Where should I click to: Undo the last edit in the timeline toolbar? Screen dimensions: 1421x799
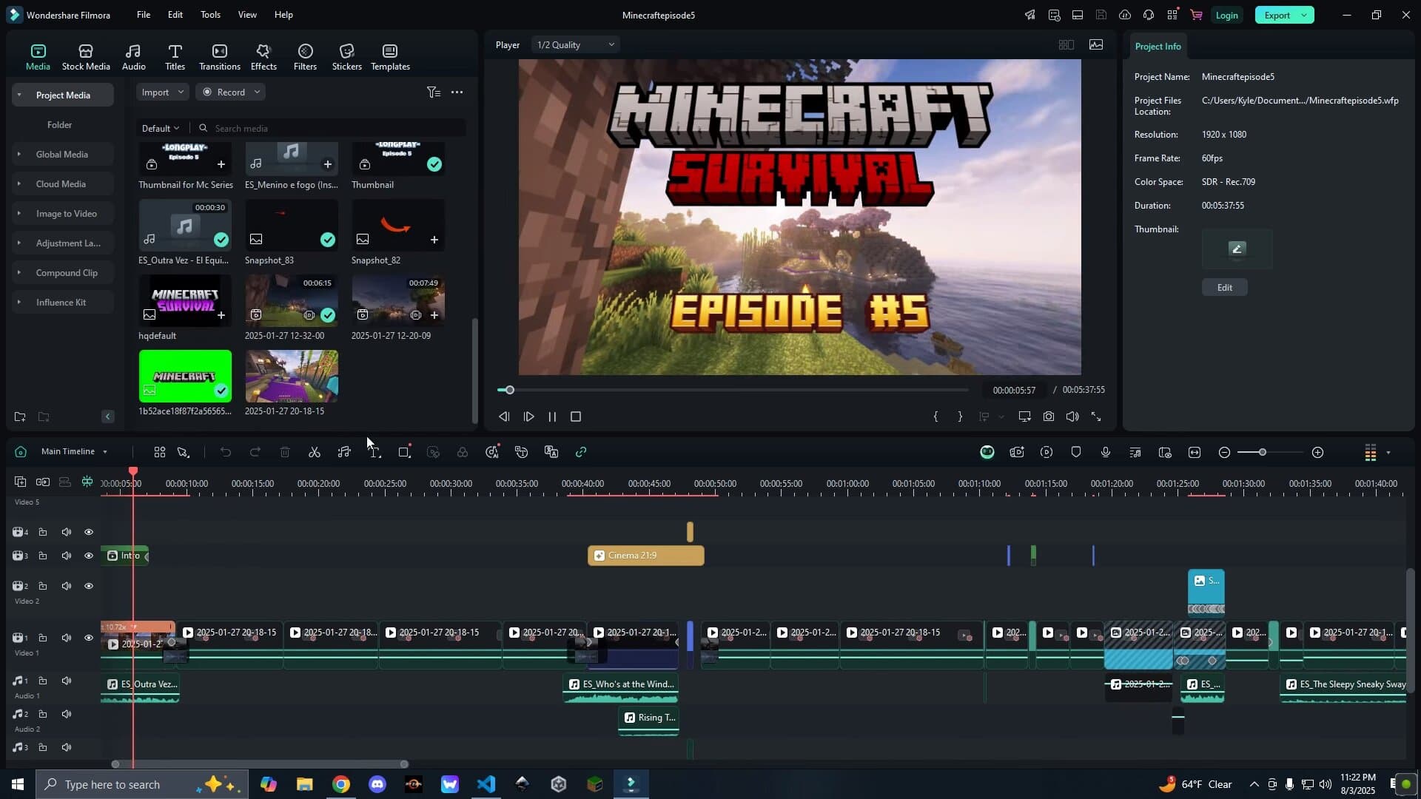coord(226,452)
